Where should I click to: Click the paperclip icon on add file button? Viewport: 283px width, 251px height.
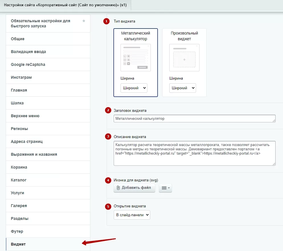coord(118,188)
